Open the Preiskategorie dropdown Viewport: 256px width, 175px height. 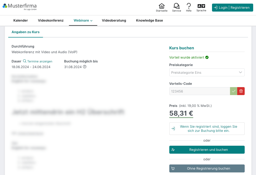(207, 72)
